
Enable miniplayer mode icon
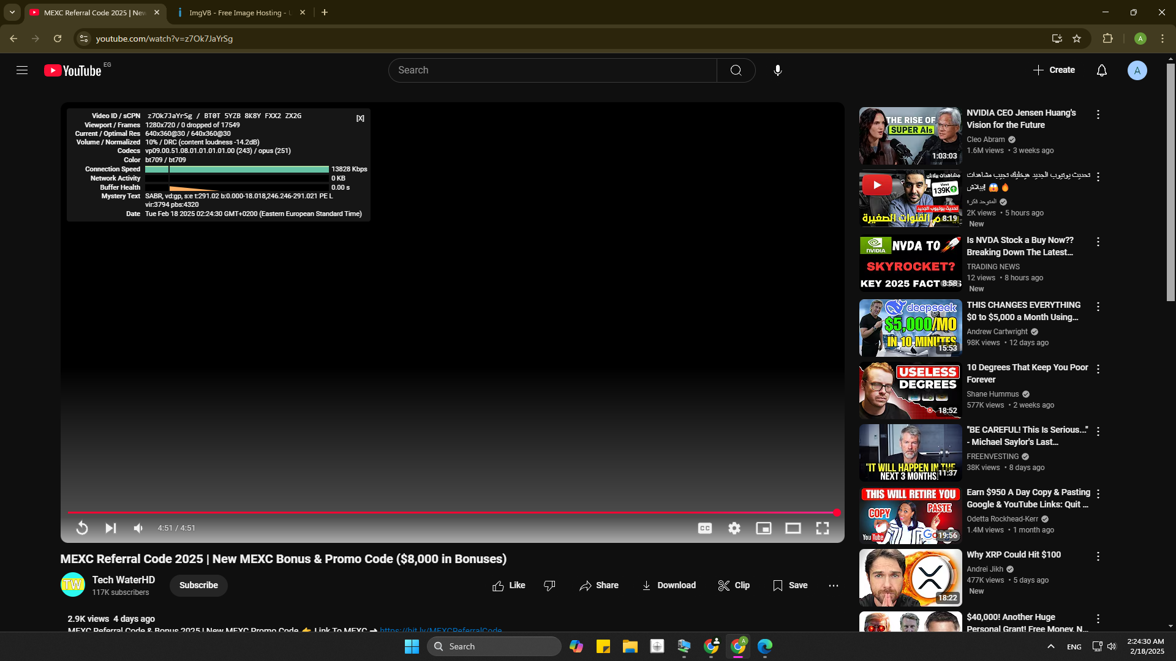(764, 528)
